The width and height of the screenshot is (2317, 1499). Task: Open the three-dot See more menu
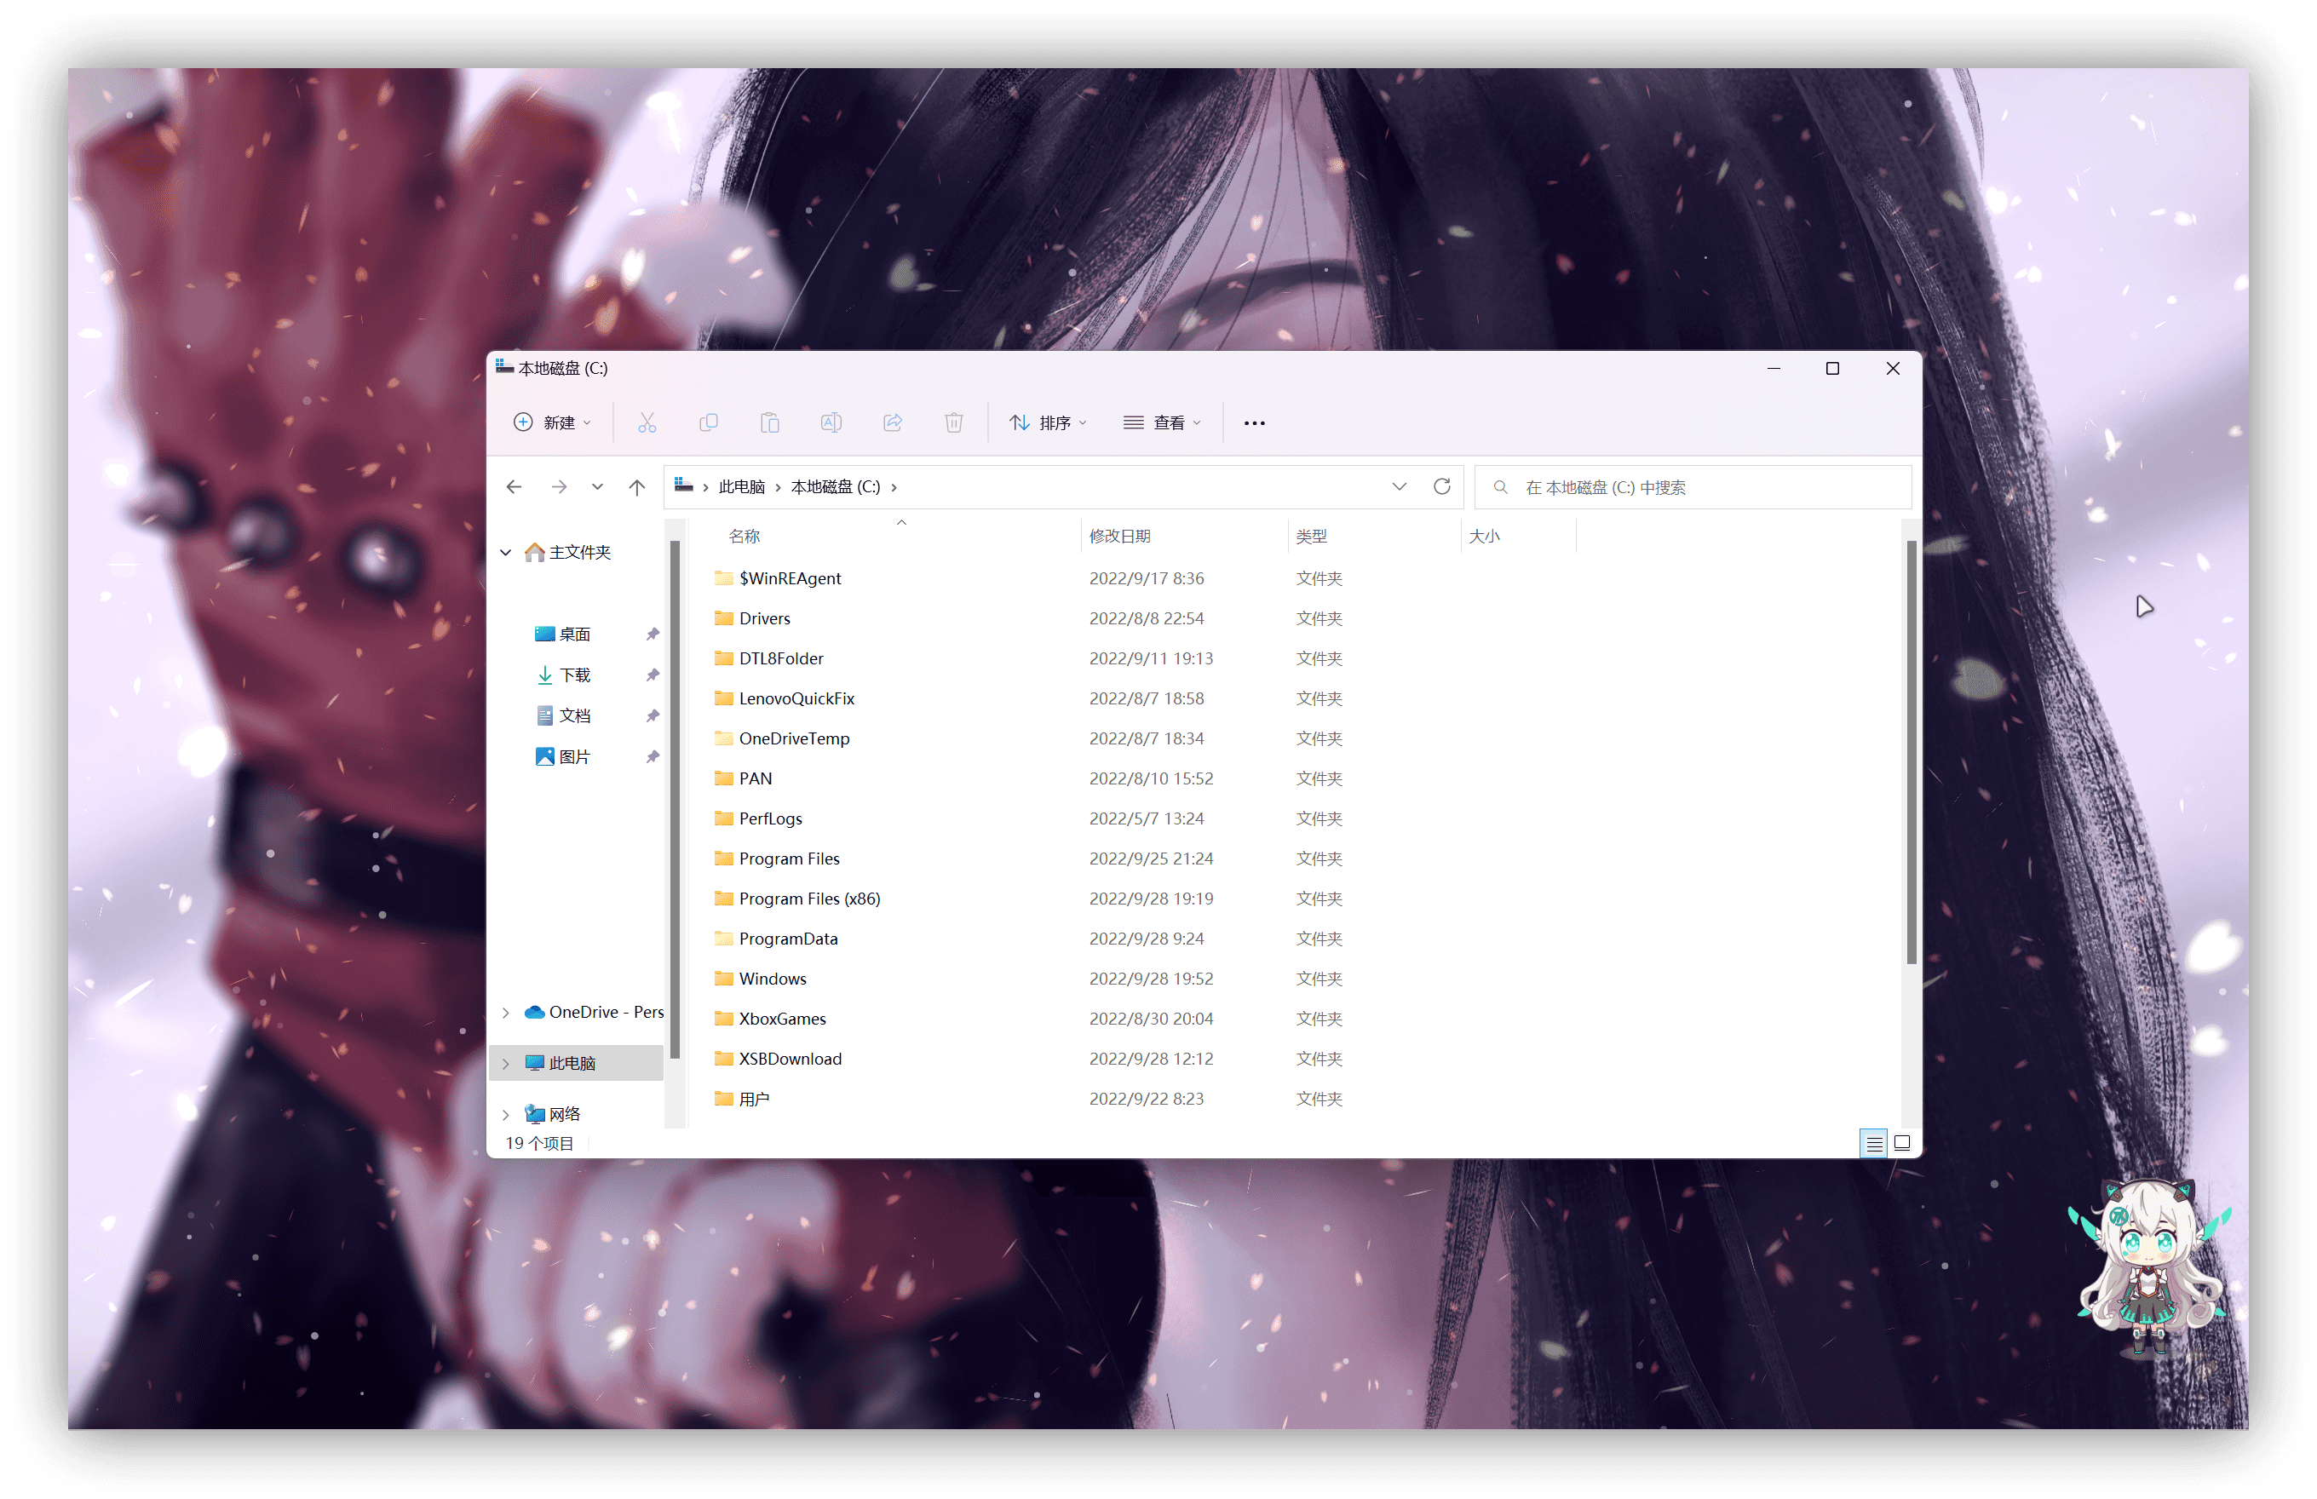[x=1255, y=422]
